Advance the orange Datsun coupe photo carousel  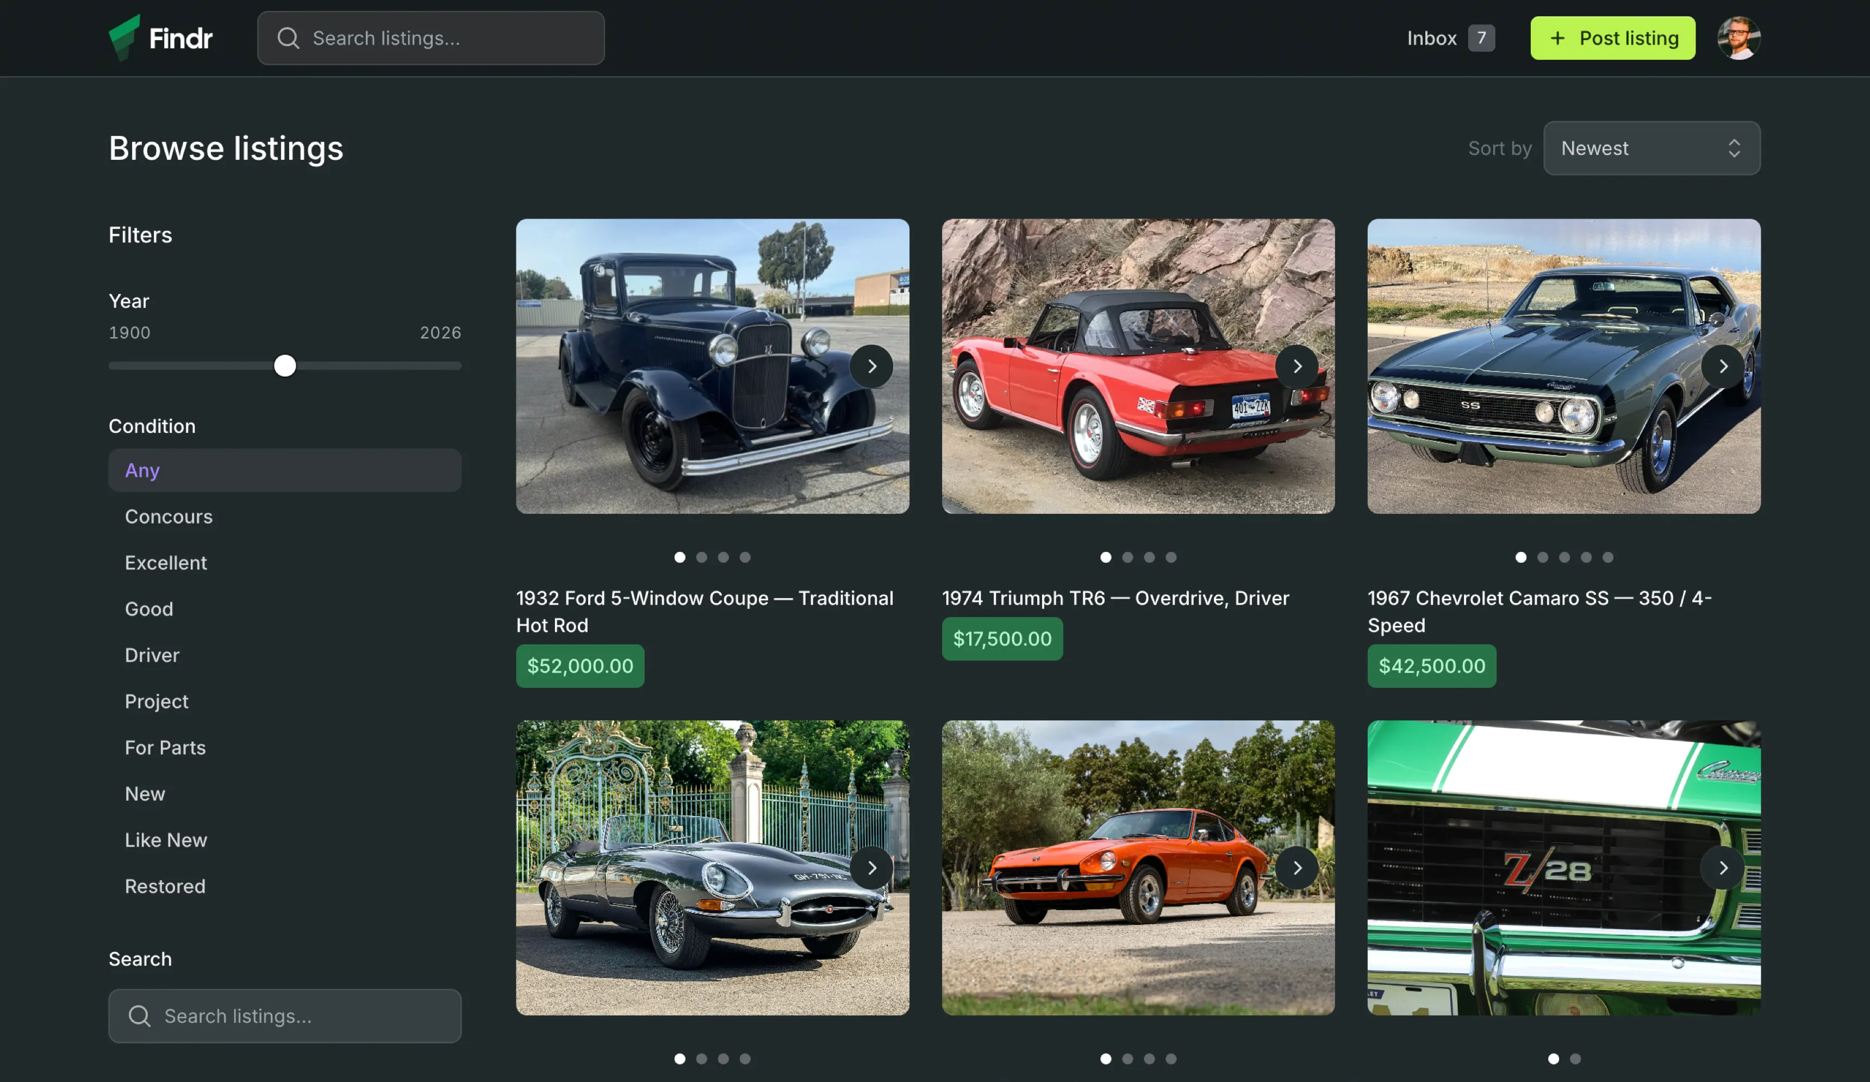click(x=1297, y=868)
